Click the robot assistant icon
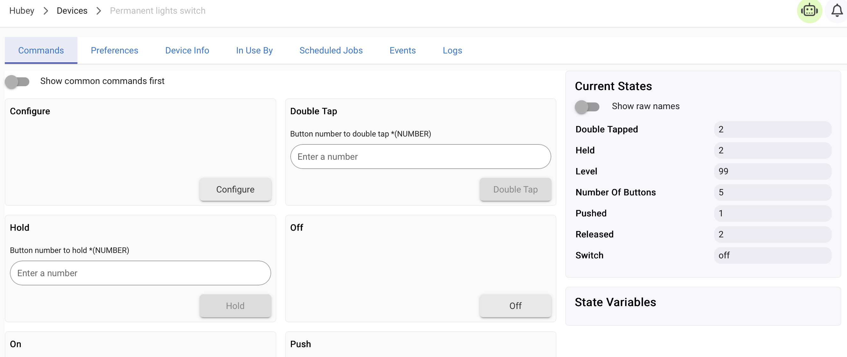The image size is (847, 357). [x=809, y=11]
